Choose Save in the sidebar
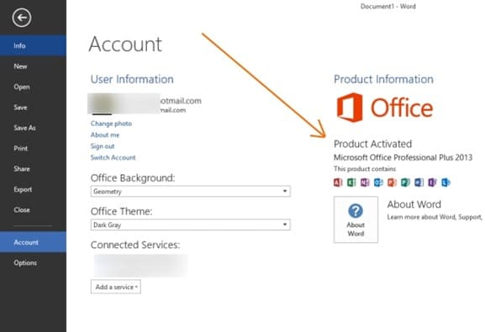 pyautogui.click(x=33, y=108)
